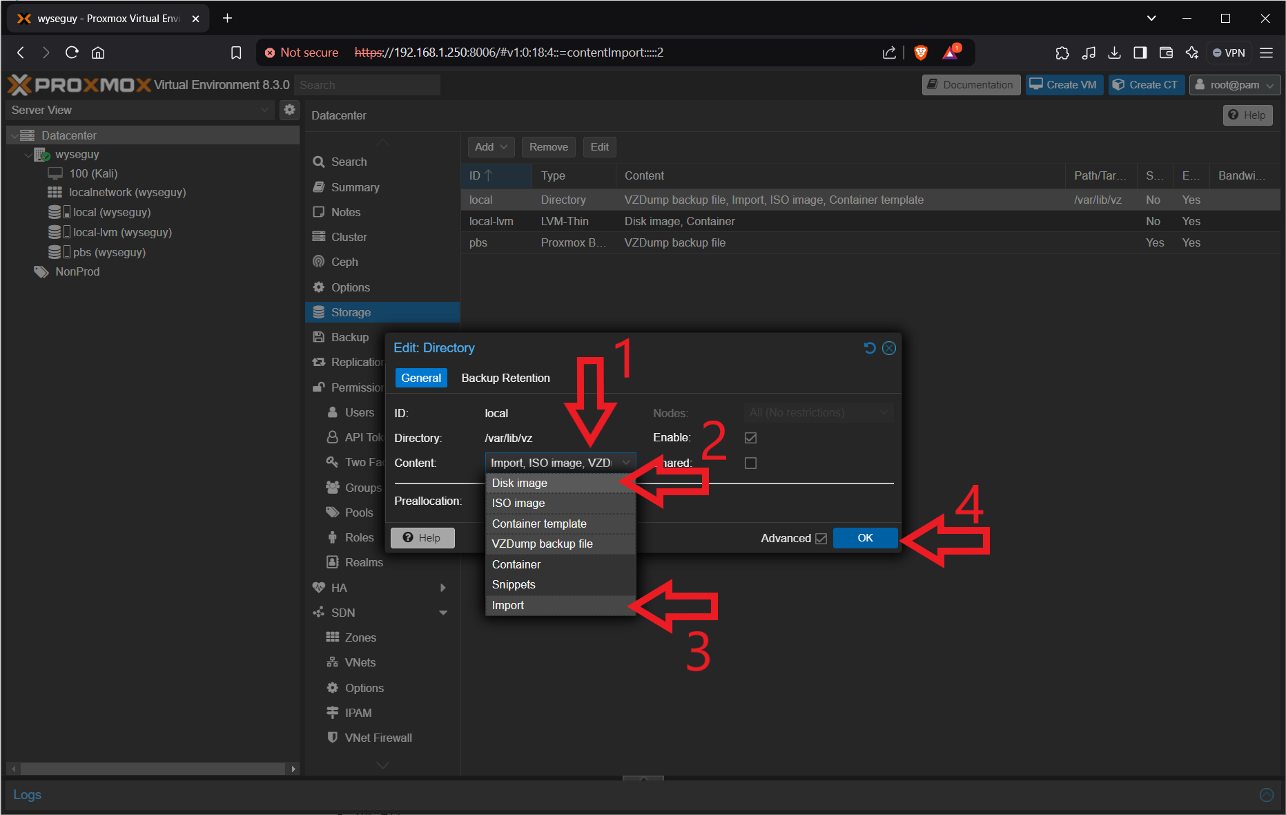Toggle the Advanced checkbox
1286x815 pixels.
821,539
